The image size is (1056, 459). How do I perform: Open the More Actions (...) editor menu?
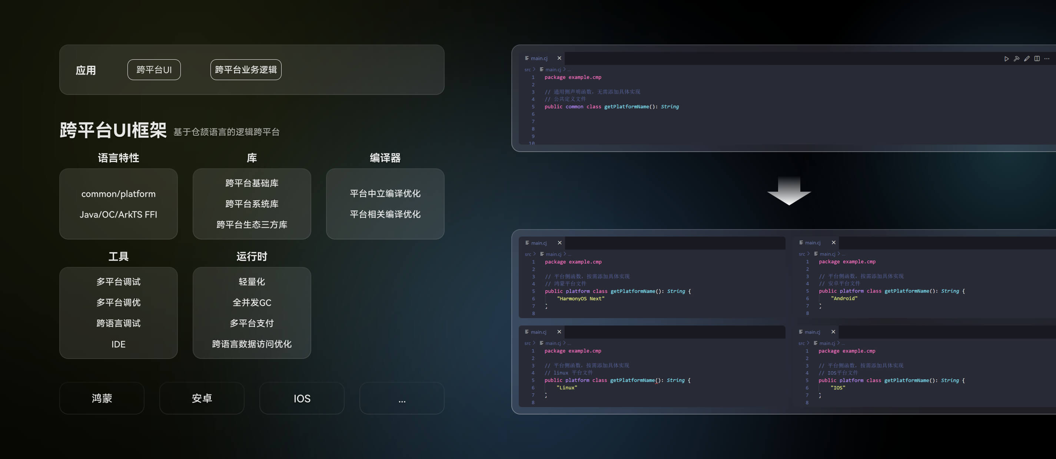click(1047, 59)
